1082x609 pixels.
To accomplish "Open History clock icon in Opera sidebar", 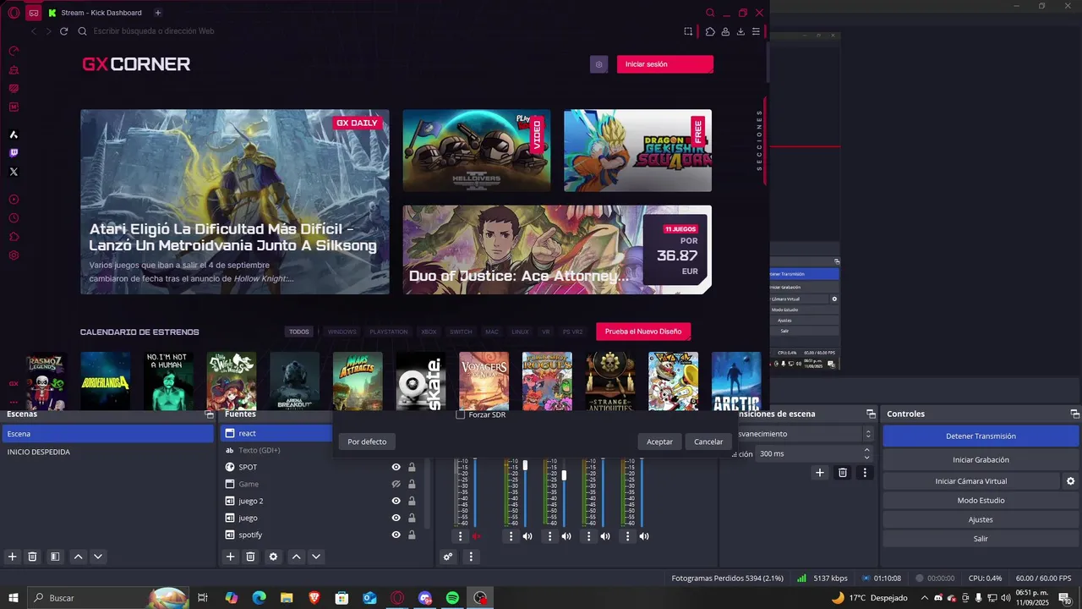I will (x=14, y=218).
